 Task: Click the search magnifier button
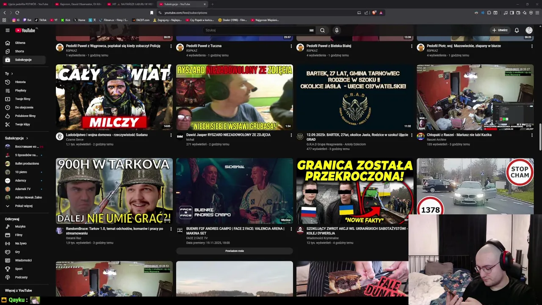322,30
